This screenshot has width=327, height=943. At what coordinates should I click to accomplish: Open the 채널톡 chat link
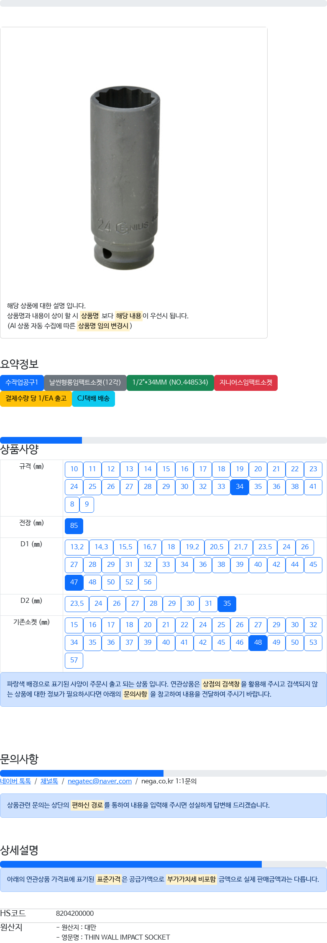pos(49,781)
